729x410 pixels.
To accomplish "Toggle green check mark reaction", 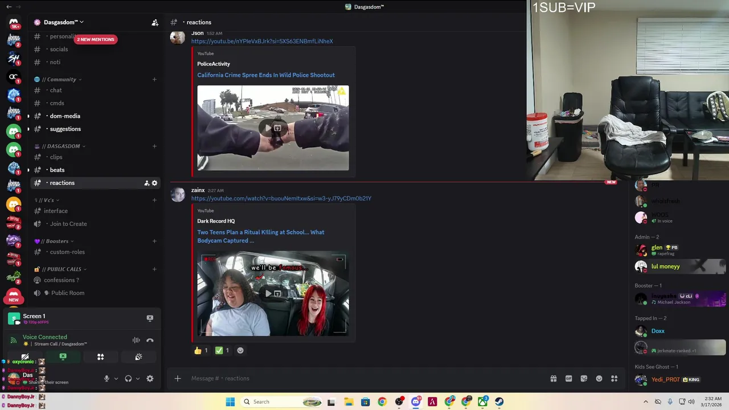I will (x=222, y=351).
